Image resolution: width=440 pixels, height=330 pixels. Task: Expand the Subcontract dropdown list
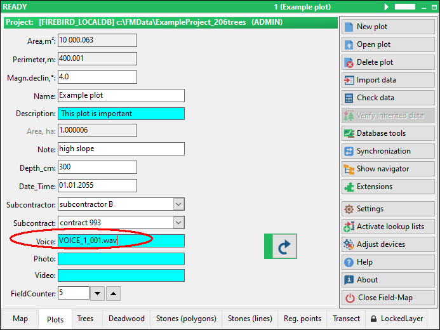coord(178,223)
